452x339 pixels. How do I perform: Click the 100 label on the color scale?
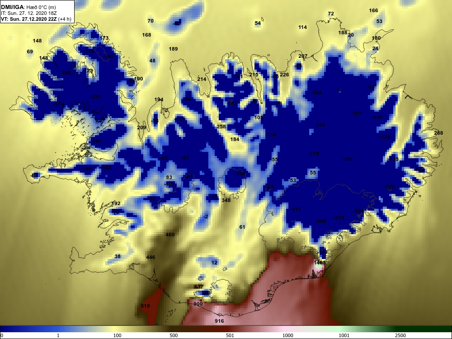point(118,335)
